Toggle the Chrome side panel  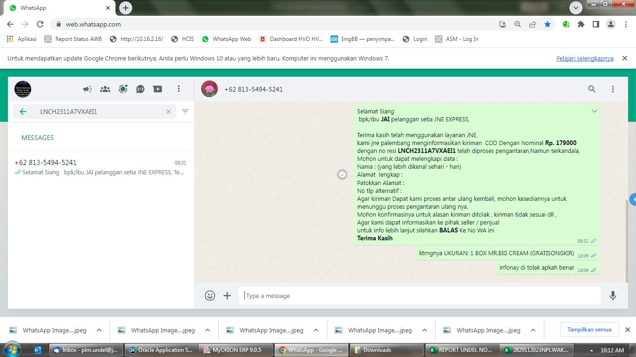coord(595,24)
